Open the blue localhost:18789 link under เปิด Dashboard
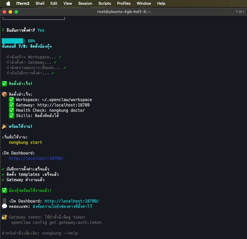Viewport: 247px width, 239px height. click(x=36, y=158)
